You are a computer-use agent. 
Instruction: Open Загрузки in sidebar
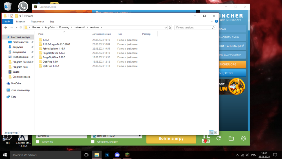[17, 47]
